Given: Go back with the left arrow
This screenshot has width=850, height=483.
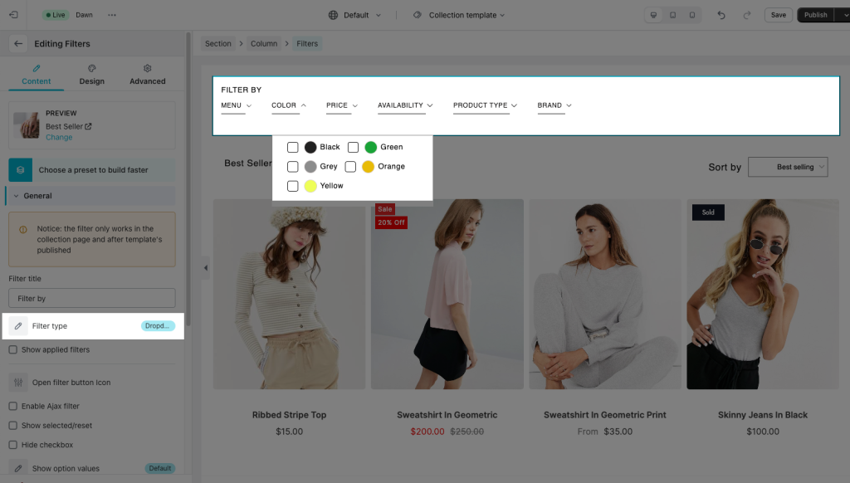Looking at the screenshot, I should 18,43.
